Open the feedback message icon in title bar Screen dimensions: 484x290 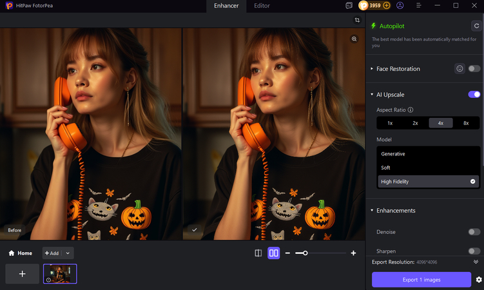pyautogui.click(x=349, y=6)
